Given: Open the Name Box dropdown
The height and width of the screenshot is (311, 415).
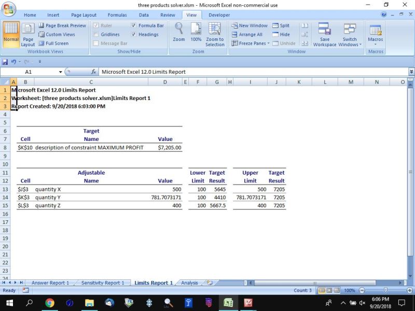Looking at the screenshot, I should point(60,72).
